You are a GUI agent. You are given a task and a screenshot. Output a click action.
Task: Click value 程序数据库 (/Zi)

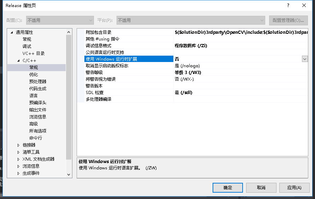(x=191, y=46)
